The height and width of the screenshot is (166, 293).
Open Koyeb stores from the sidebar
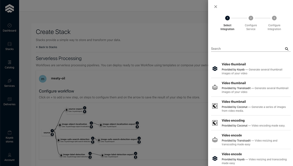click(9, 137)
